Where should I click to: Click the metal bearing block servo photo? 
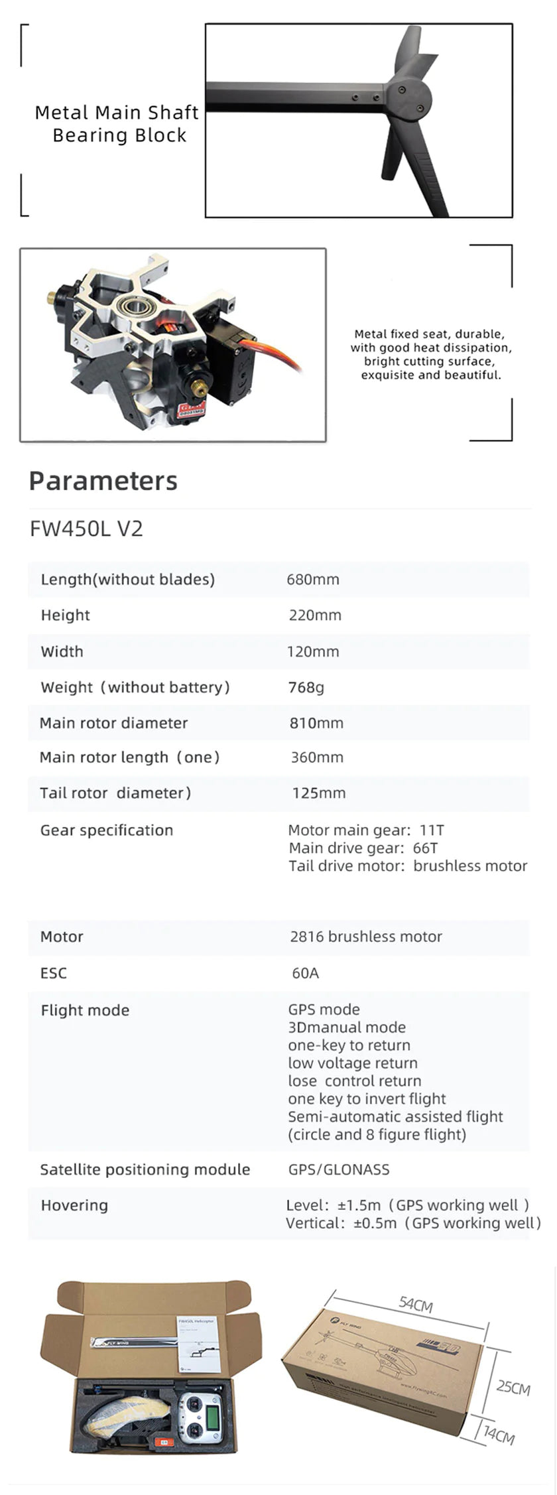173,345
